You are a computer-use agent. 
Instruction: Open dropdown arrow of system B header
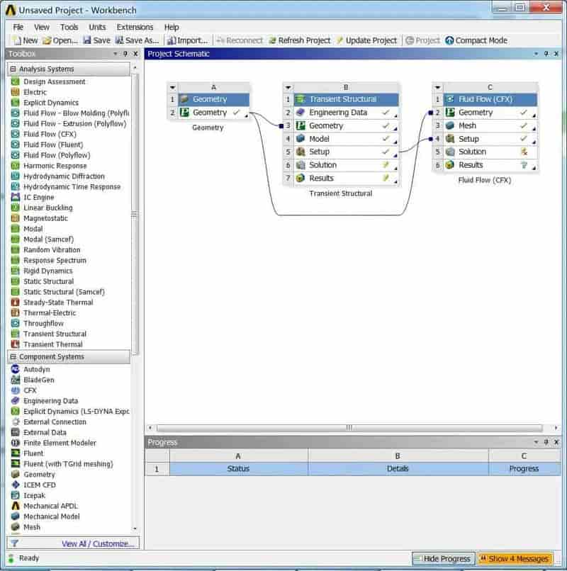pos(288,87)
